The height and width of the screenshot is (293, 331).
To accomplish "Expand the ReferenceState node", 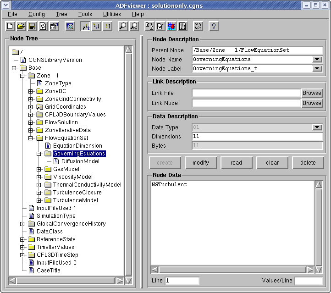I will click(x=22, y=240).
